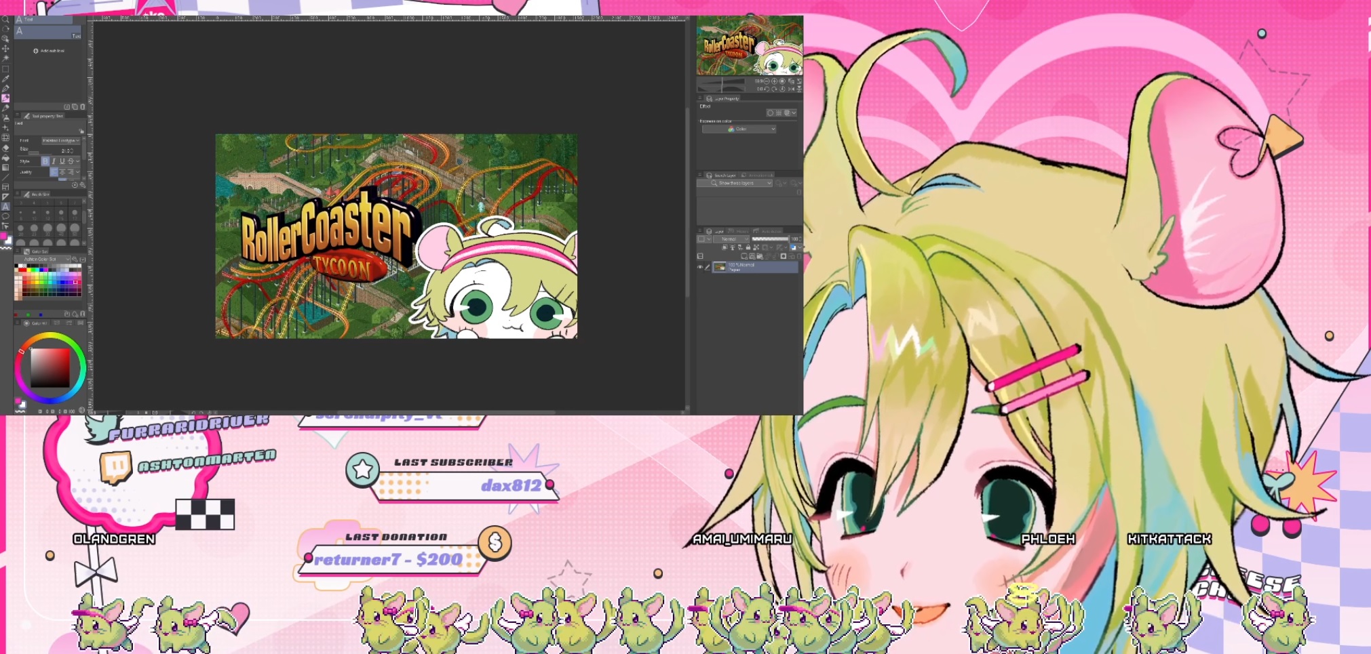Screen dimensions: 1371x654
Task: Switch to History tab
Action: pyautogui.click(x=739, y=231)
